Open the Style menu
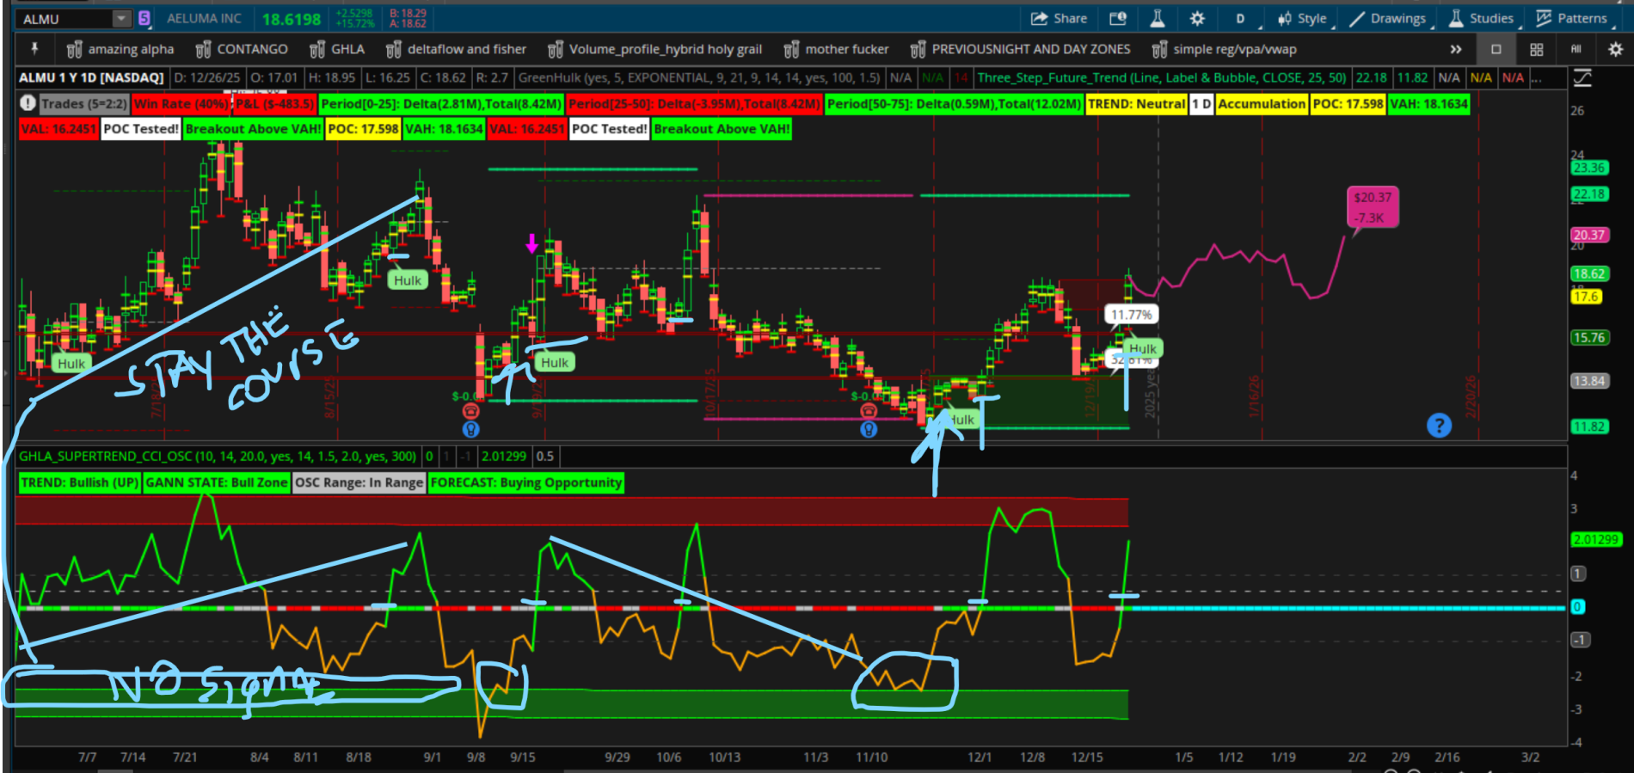Image resolution: width=1634 pixels, height=773 pixels. (x=1302, y=18)
